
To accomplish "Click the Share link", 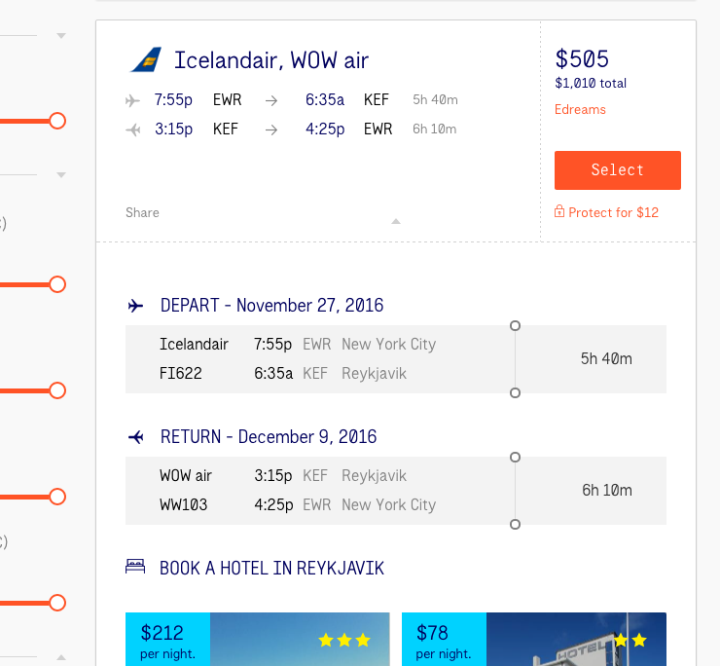I will (x=142, y=212).
